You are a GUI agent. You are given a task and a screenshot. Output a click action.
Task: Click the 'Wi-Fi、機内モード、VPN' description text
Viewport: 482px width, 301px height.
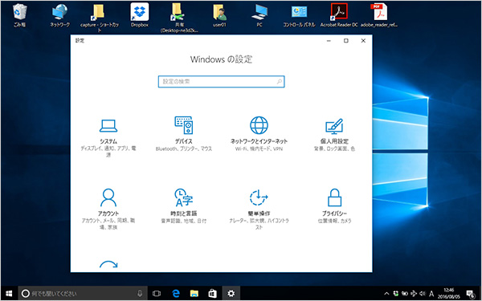pyautogui.click(x=259, y=148)
